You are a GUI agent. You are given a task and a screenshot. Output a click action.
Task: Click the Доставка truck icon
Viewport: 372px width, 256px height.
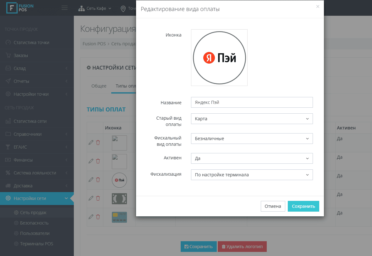pos(8,186)
